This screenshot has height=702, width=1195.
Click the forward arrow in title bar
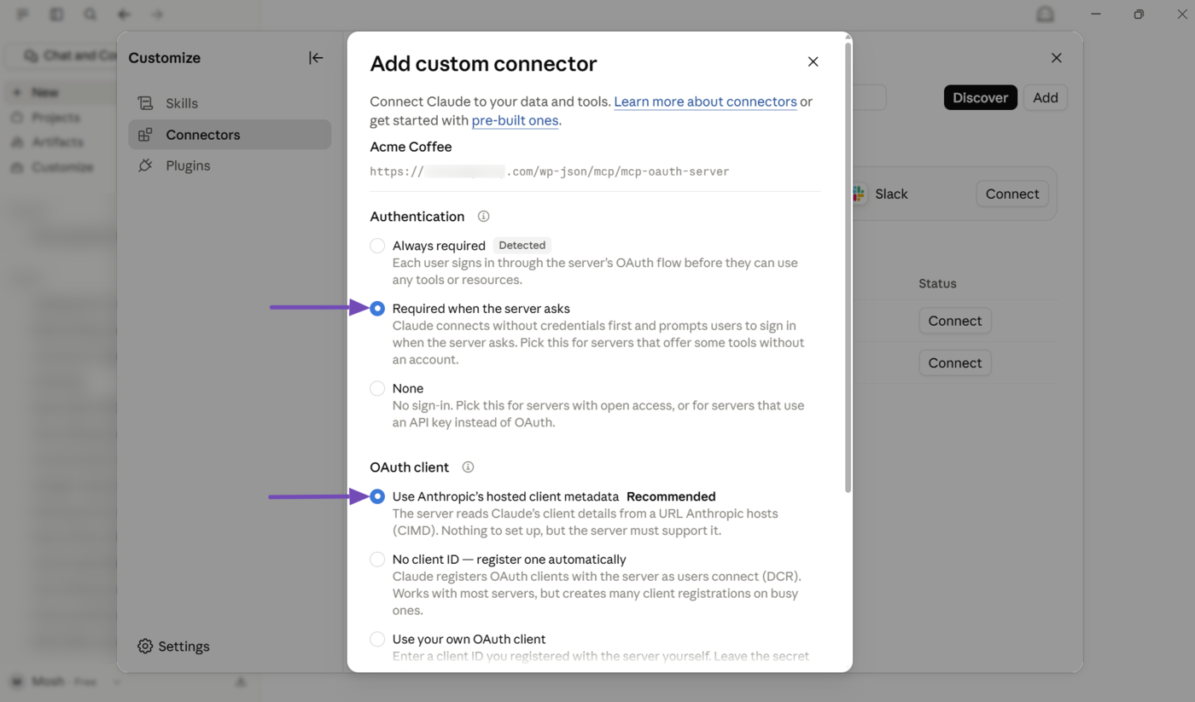click(x=157, y=15)
